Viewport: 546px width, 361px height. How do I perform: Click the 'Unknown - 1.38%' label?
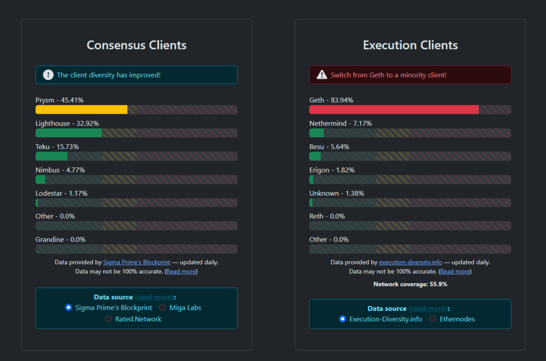(337, 193)
